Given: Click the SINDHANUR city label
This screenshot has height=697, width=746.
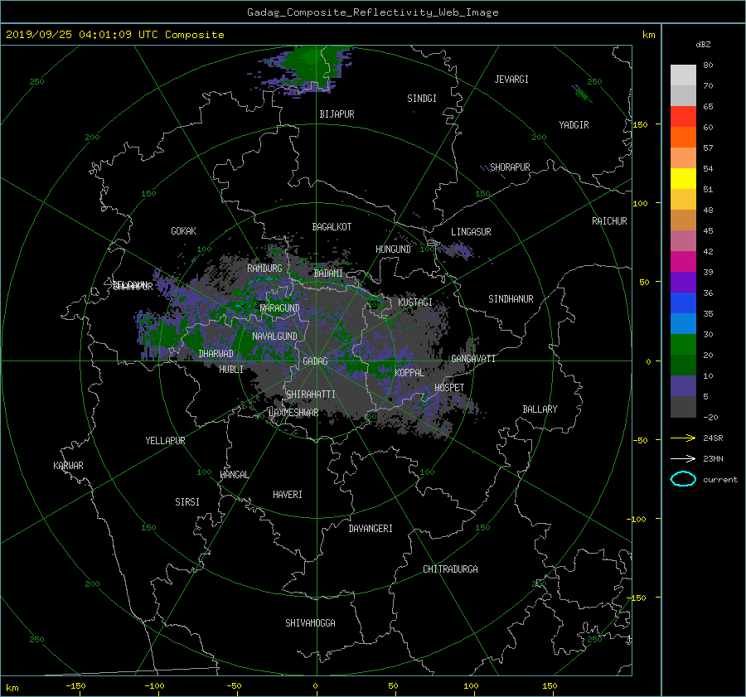Looking at the screenshot, I should pos(511,299).
